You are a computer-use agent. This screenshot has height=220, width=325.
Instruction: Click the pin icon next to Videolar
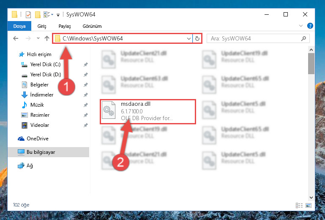86,125
